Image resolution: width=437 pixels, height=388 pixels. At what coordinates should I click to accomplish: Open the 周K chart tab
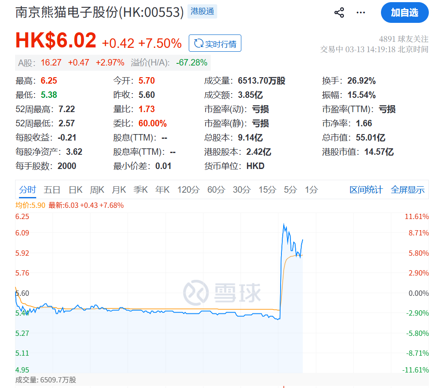pos(97,190)
